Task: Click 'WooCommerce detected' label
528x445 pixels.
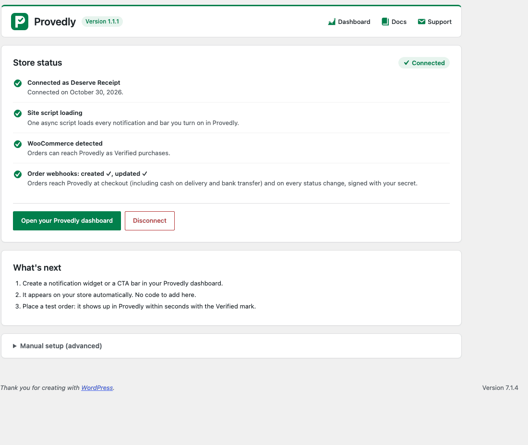Action: click(x=65, y=144)
